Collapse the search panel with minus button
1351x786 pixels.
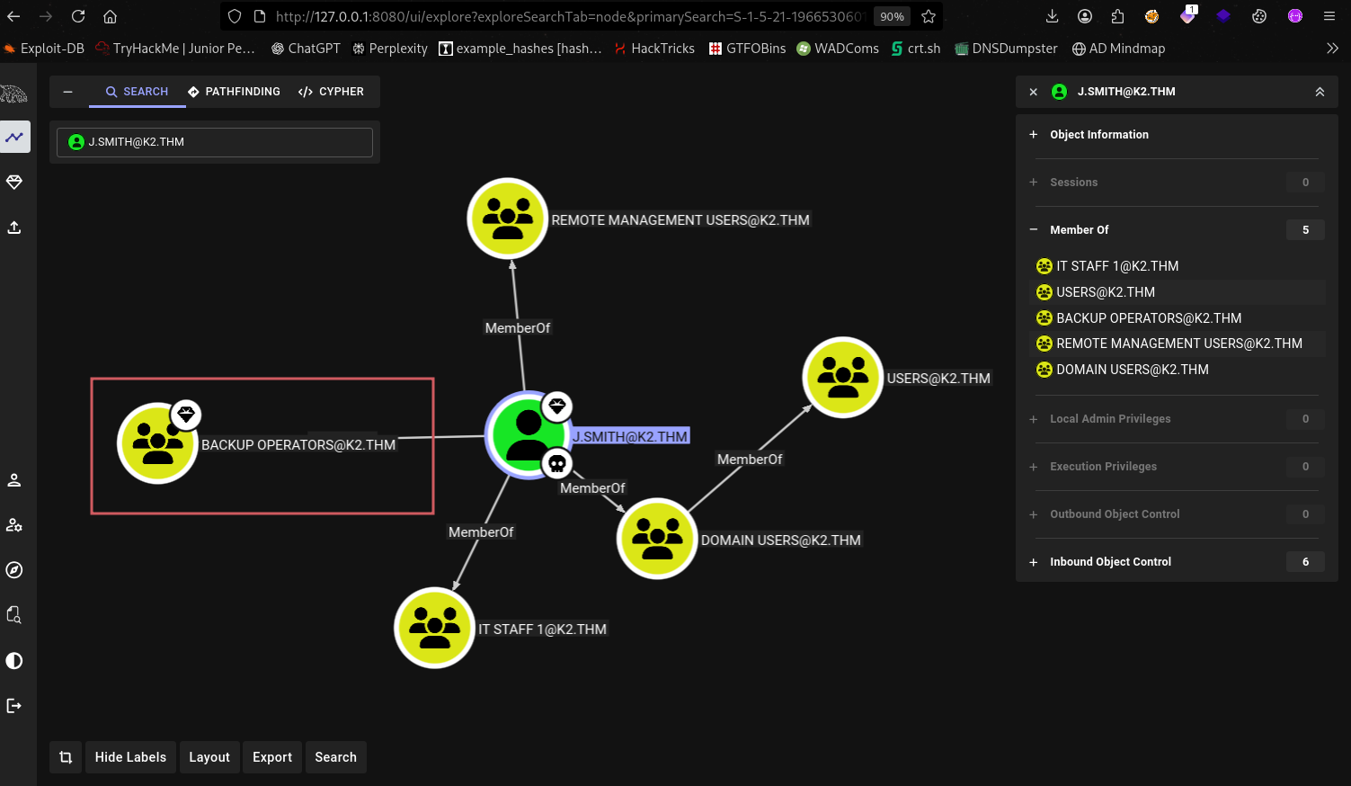67,92
